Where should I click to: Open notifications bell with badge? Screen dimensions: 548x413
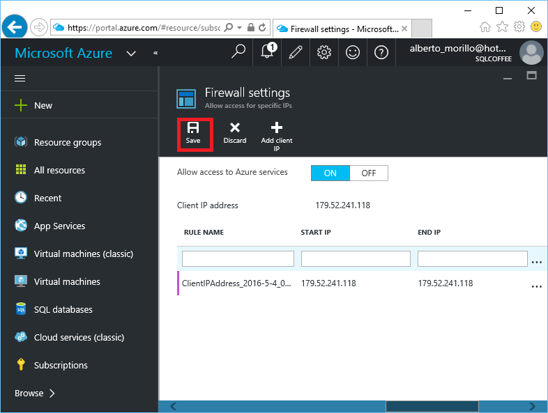tap(268, 51)
